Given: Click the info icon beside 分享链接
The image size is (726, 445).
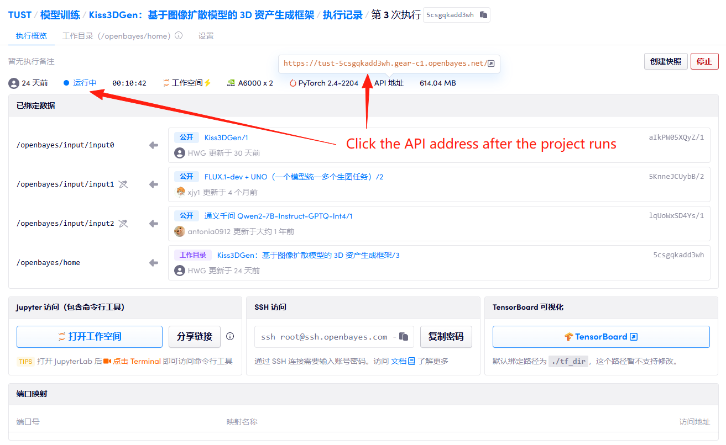Looking at the screenshot, I should pos(230,336).
